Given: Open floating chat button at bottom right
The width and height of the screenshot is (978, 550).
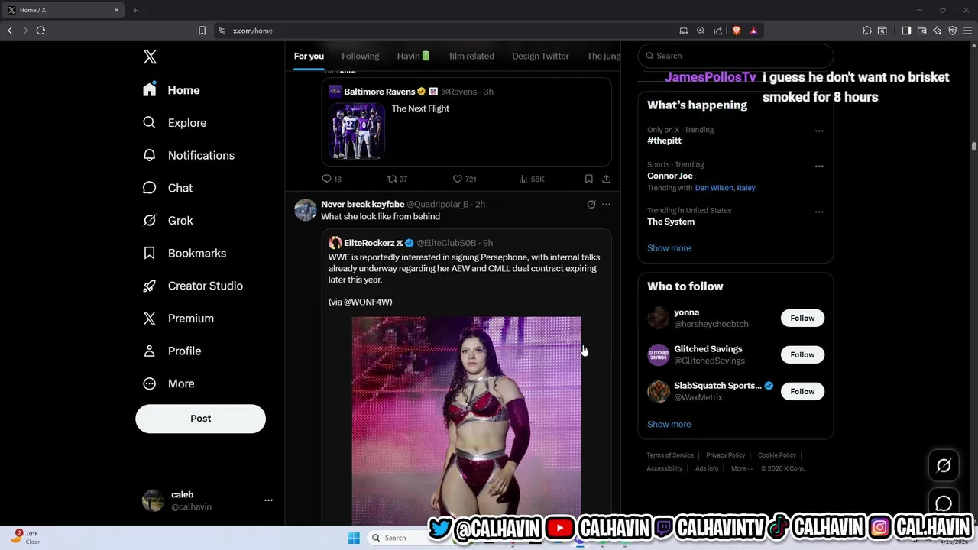Looking at the screenshot, I should pos(944,504).
